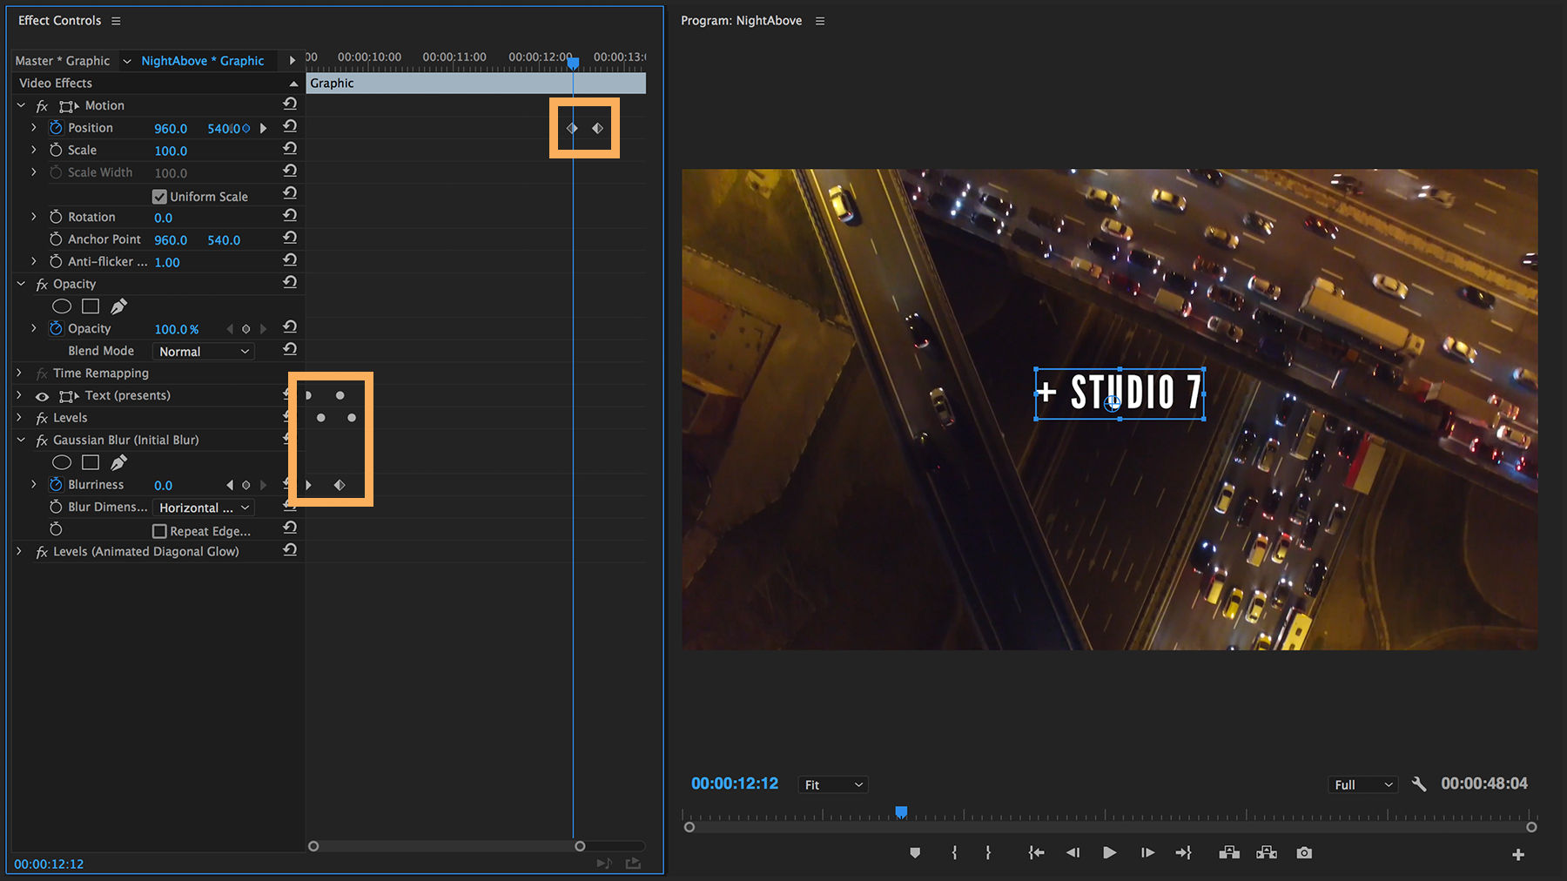Click the Export Frame camera icon
The image size is (1567, 881).
(1305, 852)
